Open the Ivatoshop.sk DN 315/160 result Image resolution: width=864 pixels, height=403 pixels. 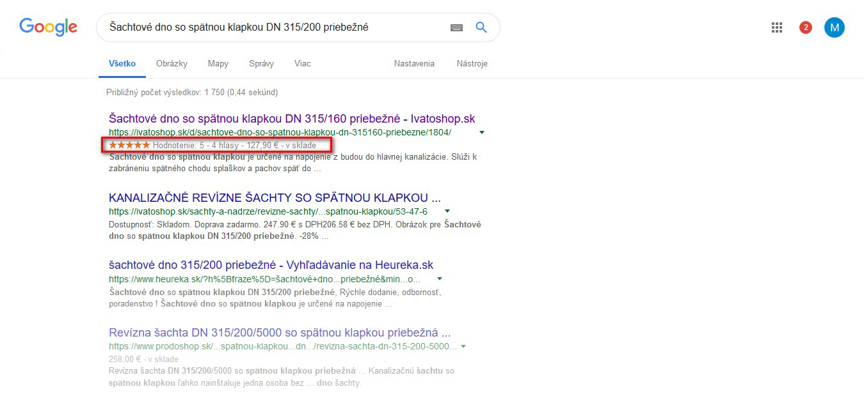292,119
